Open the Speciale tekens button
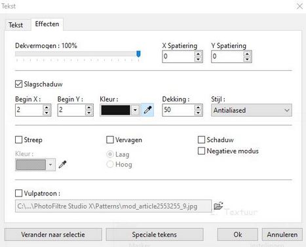Viewport: 306px width, 247px height. pos(155,235)
